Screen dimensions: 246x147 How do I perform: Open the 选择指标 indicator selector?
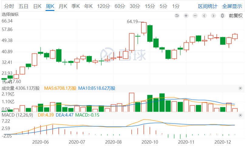(x=10, y=14)
